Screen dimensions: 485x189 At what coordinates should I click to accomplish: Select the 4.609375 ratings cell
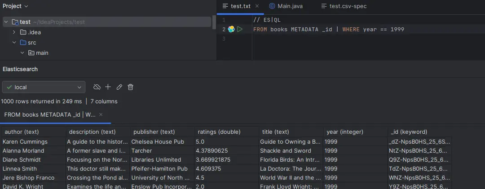[226, 169]
